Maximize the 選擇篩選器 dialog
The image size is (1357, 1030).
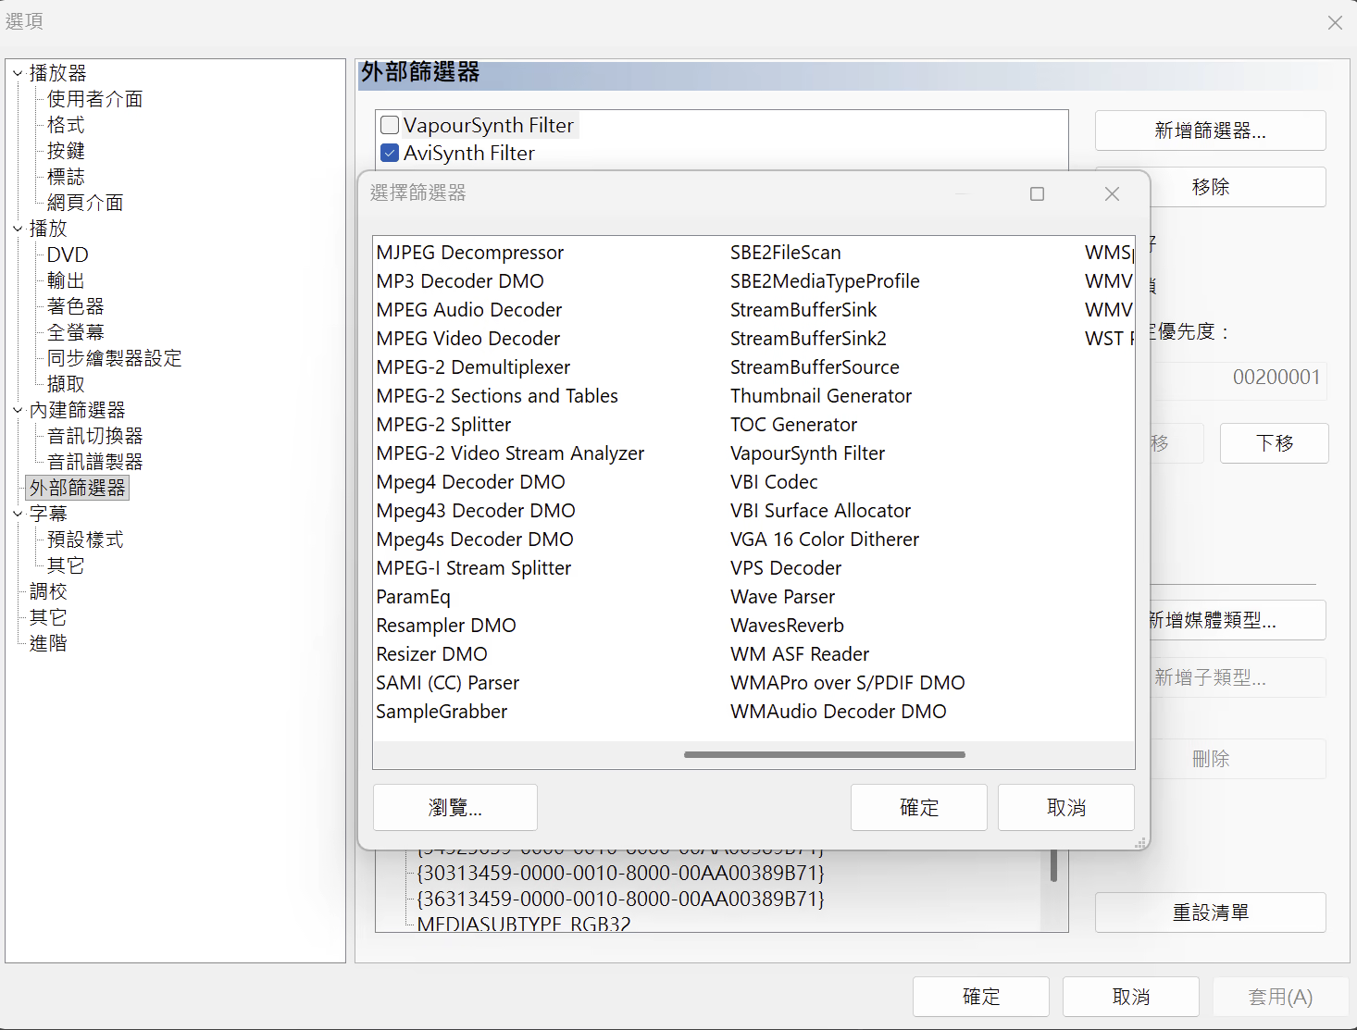pos(1037,193)
